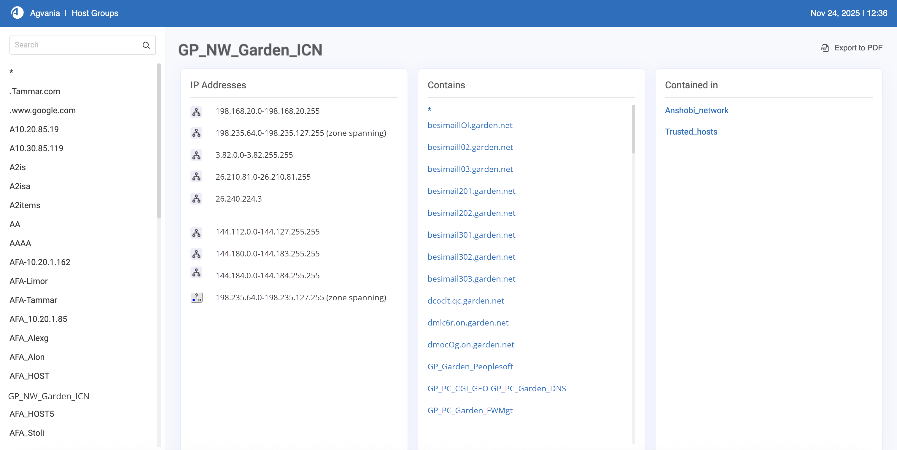Viewport: 897px width, 450px height.
Task: Click network icon beside 3.82.0.0-3.82.255.255
Action: tap(196, 155)
